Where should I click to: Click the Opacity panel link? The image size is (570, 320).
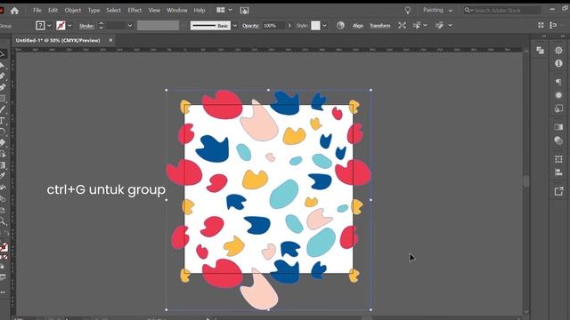pyautogui.click(x=250, y=26)
